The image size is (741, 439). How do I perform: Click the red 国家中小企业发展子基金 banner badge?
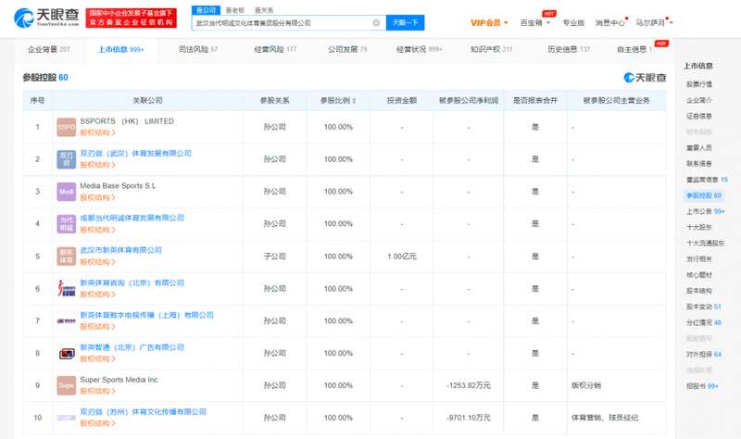[x=131, y=18]
